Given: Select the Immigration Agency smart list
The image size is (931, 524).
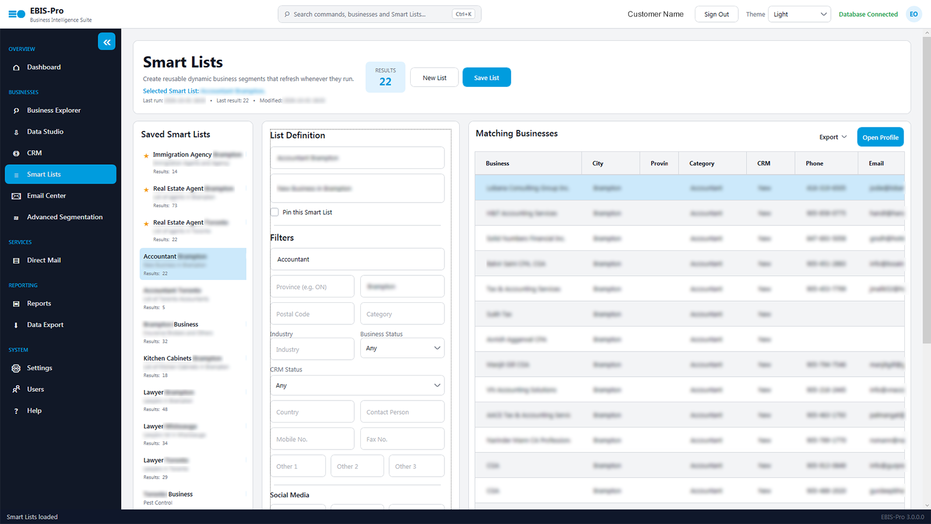Looking at the screenshot, I should [193, 163].
